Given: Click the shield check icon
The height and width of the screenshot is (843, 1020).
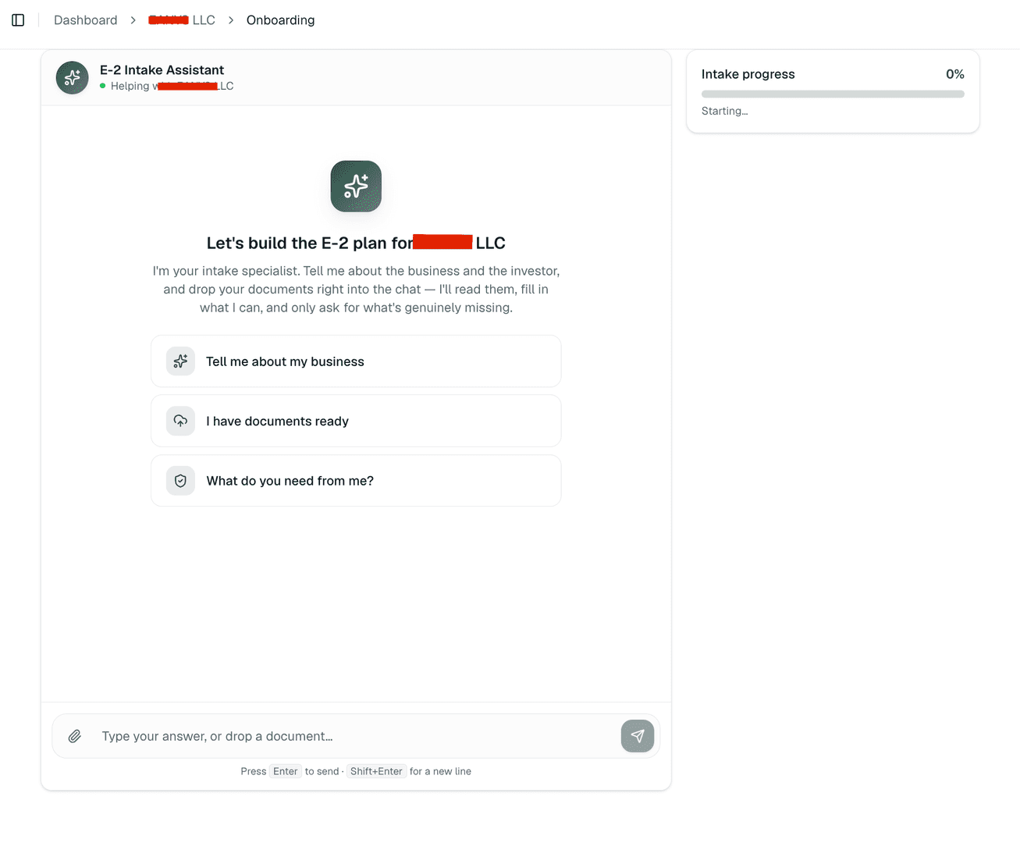Looking at the screenshot, I should (x=180, y=481).
